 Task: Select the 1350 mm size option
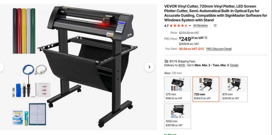[x=177, y=116]
